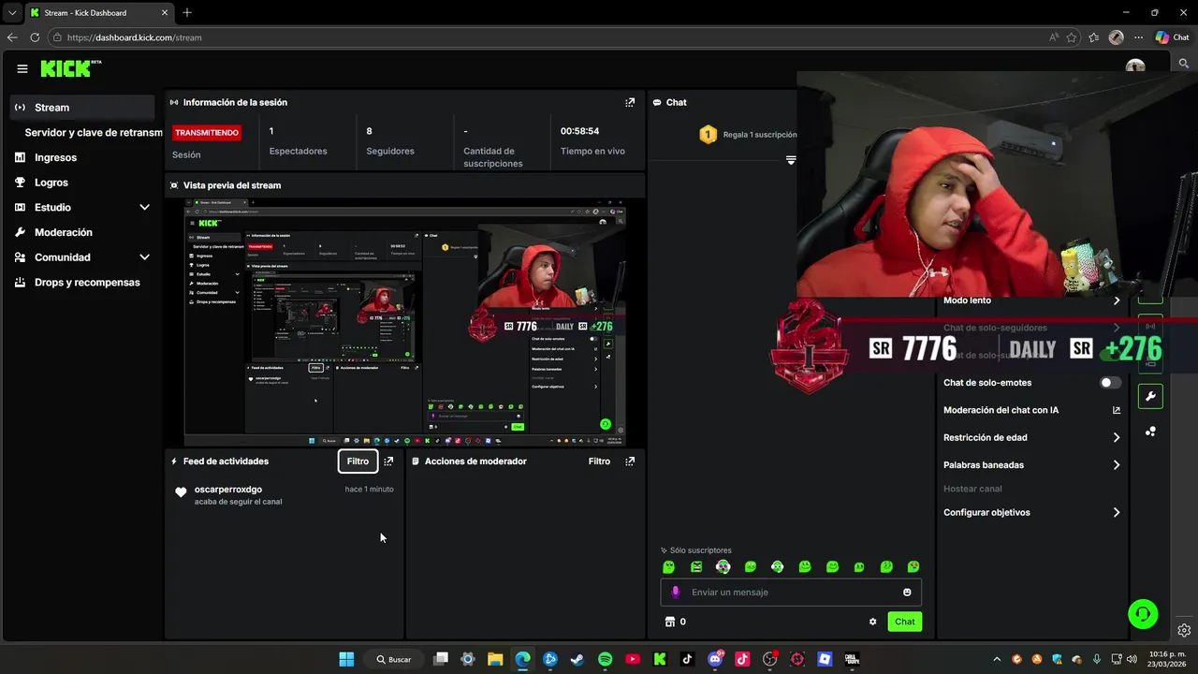1198x674 pixels.
Task: Open OBS Studio from the taskbar
Action: coord(770,659)
